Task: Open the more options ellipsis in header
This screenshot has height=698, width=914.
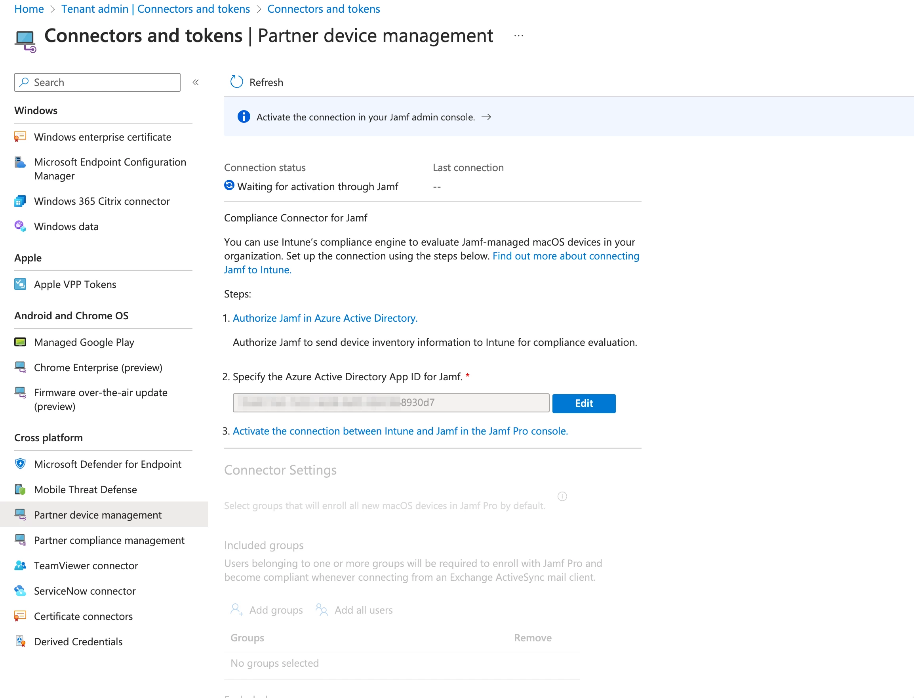Action: 519,36
